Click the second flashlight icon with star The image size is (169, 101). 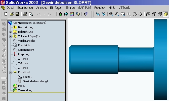point(104,14)
